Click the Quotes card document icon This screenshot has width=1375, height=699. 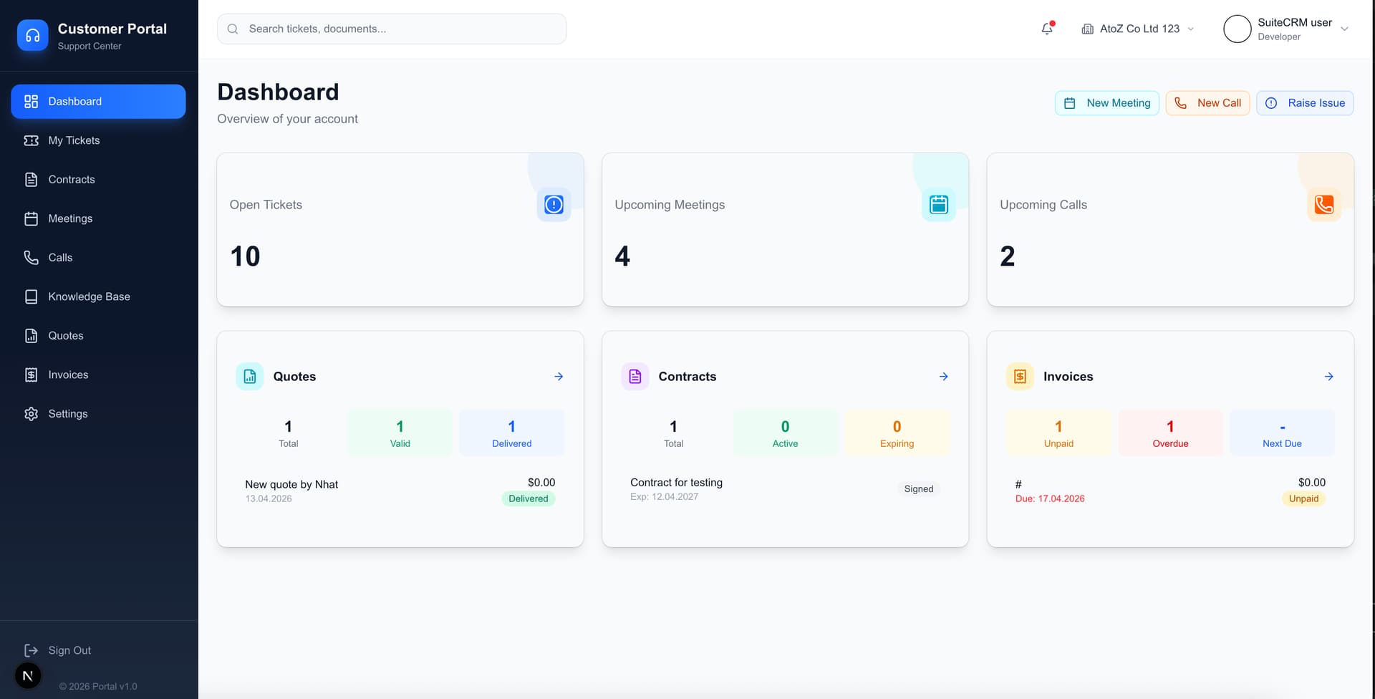250,377
